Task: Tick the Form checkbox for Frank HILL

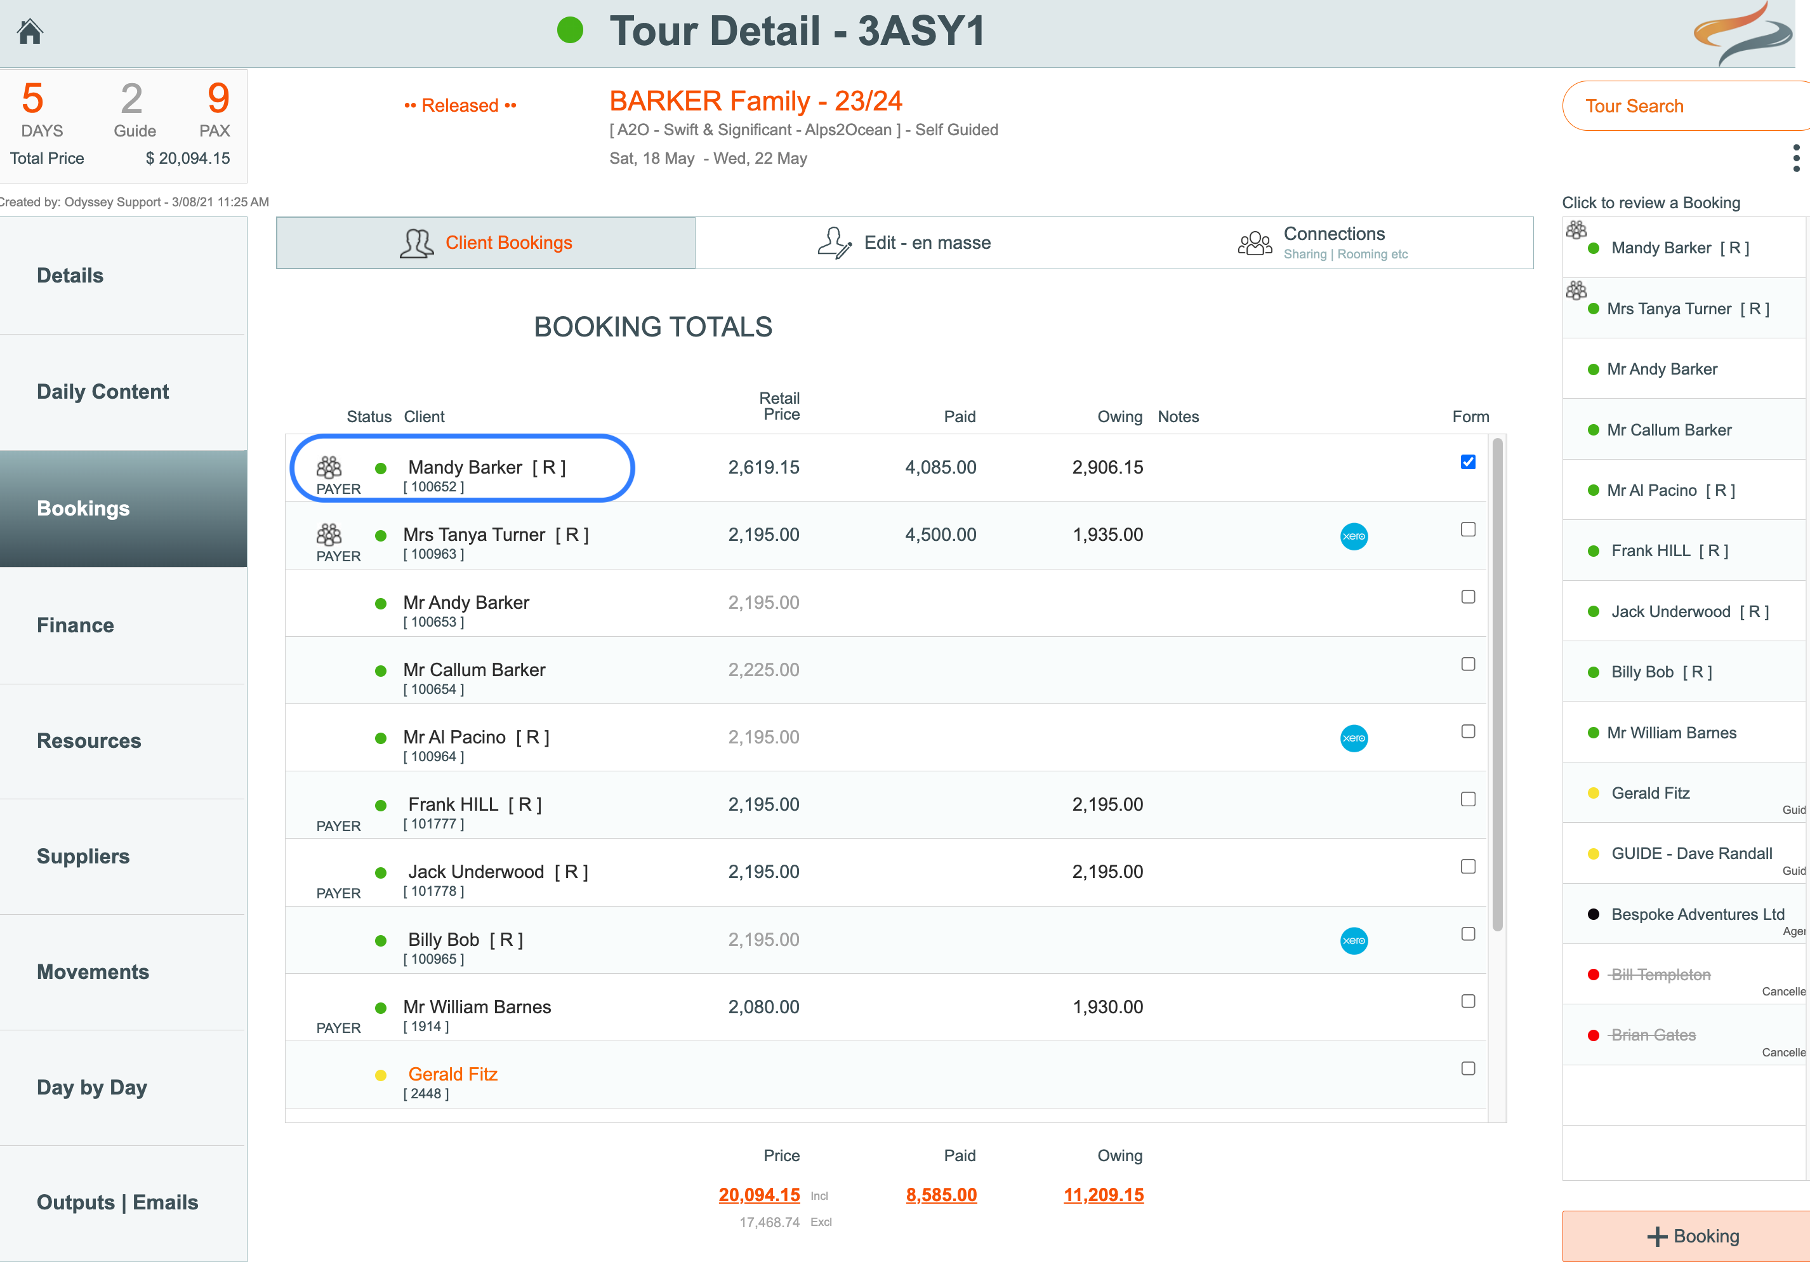Action: pyautogui.click(x=1467, y=799)
